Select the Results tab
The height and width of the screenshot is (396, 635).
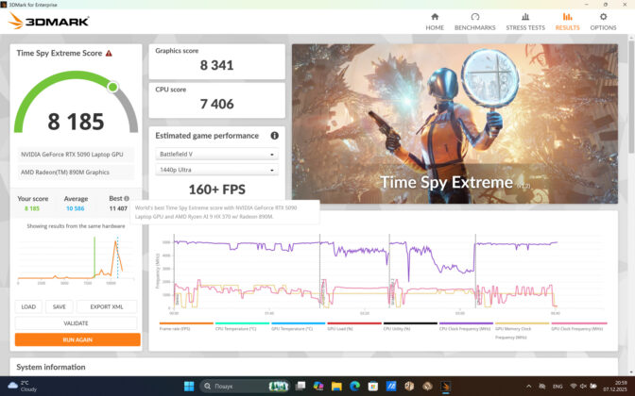[x=567, y=22]
